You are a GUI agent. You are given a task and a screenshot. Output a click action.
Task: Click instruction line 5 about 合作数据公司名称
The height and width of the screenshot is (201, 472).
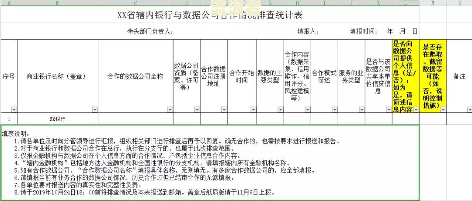pos(164,171)
